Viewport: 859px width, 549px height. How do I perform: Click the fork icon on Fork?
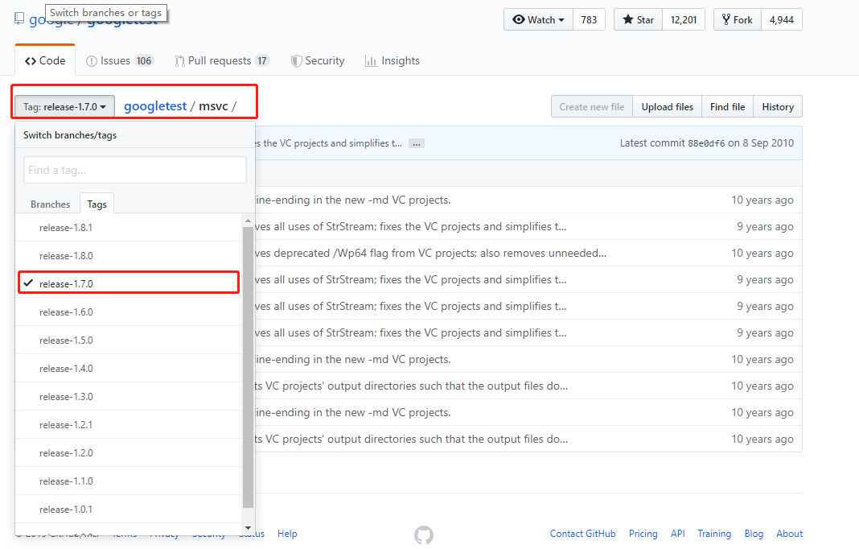coord(726,20)
